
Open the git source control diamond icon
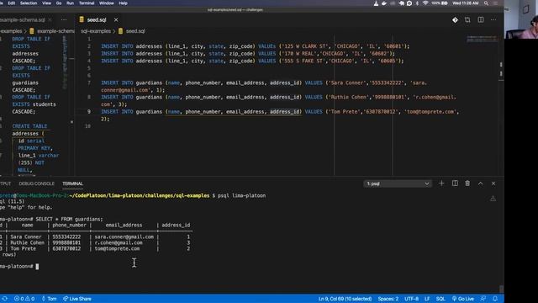click(x=455, y=20)
